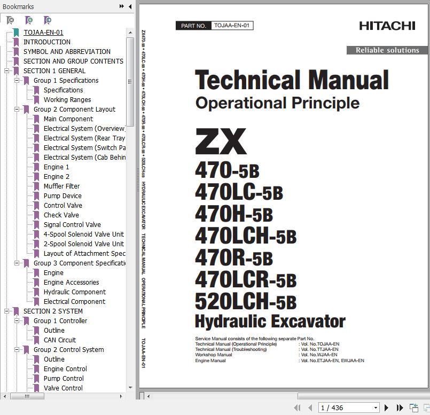
Task: Open the Engine 2 bookmark
Action: (x=57, y=176)
